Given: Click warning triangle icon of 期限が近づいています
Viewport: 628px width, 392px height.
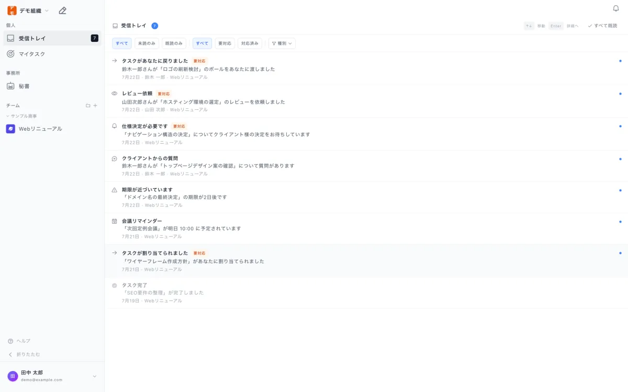Looking at the screenshot, I should [x=115, y=190].
